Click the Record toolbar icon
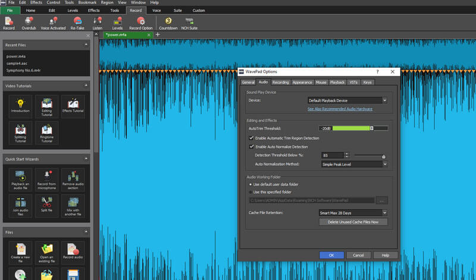Viewport: 476px width, 280px height. pyautogui.click(x=9, y=23)
